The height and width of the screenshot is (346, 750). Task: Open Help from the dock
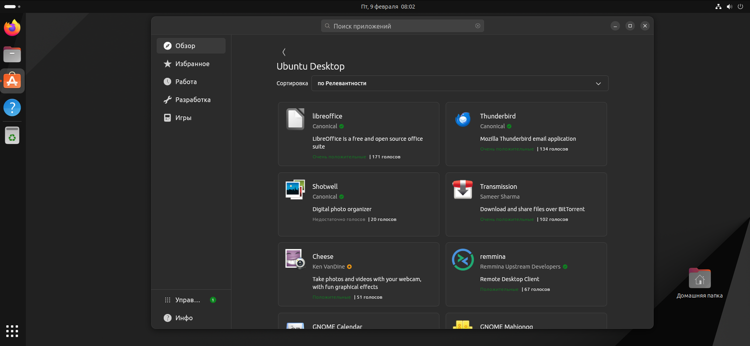click(x=12, y=107)
